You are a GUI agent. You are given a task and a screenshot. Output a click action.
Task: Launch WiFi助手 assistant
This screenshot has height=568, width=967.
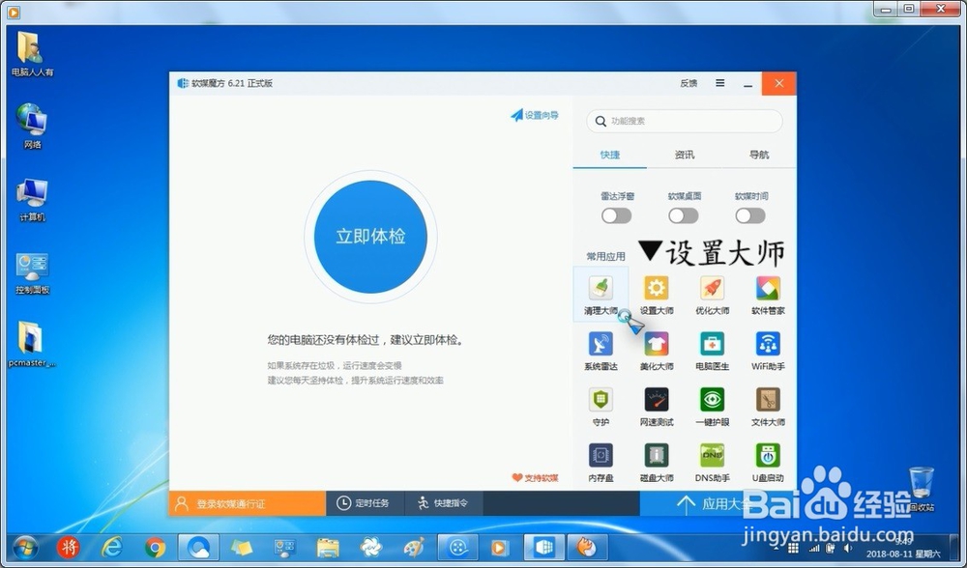point(768,351)
